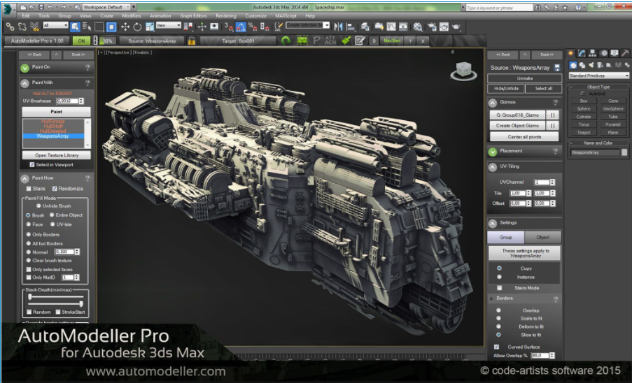
Task: Switch to the Object settings tab
Action: click(542, 237)
